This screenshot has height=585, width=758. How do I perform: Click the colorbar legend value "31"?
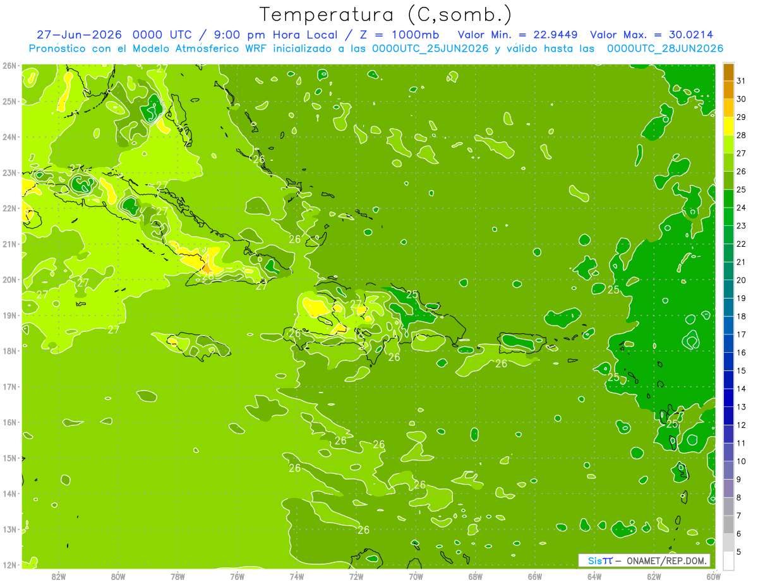click(x=742, y=81)
